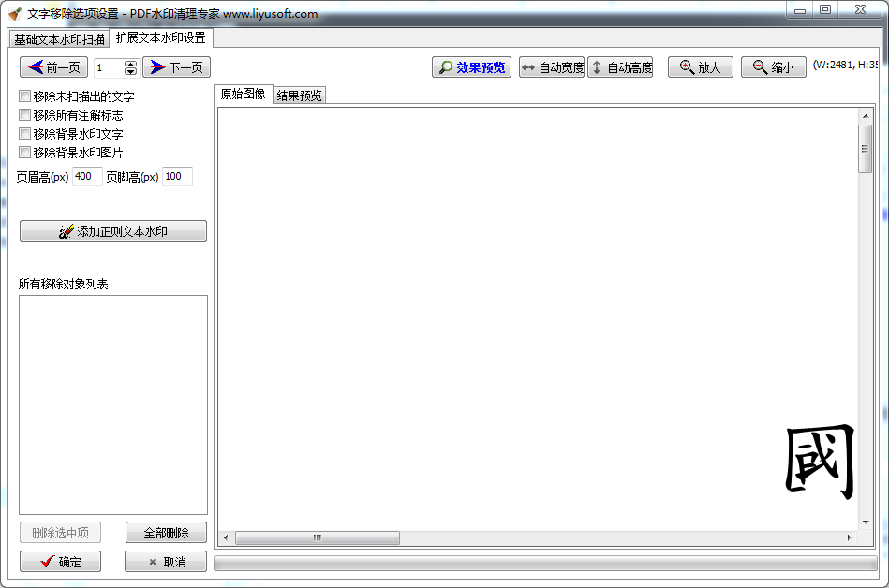Select the 自动高度 auto-height tool
The image size is (889, 588).
pos(620,66)
